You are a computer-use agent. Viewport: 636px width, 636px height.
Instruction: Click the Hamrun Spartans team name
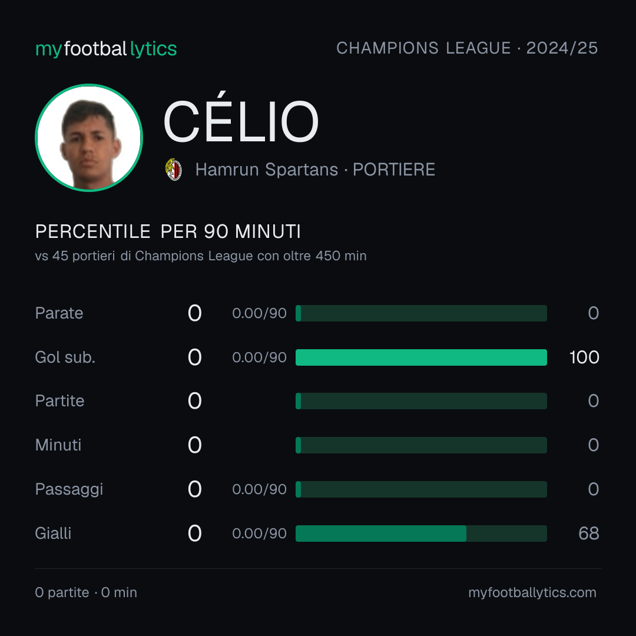(267, 170)
